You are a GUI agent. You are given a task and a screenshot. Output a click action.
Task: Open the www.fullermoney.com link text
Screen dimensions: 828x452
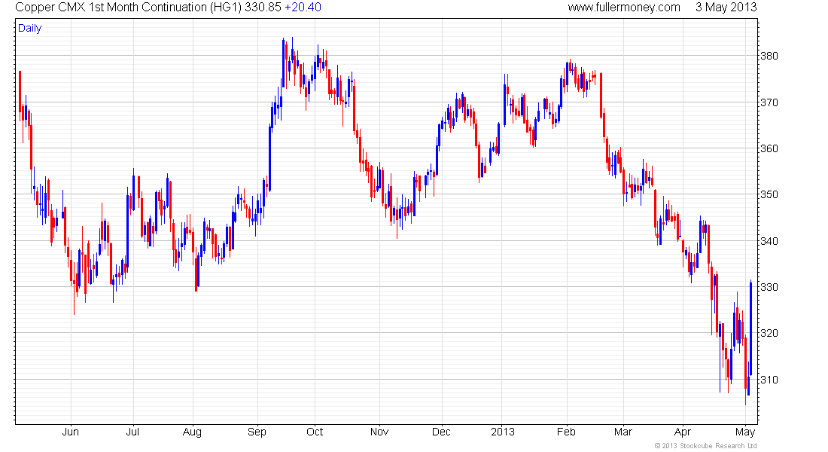pyautogui.click(x=624, y=8)
